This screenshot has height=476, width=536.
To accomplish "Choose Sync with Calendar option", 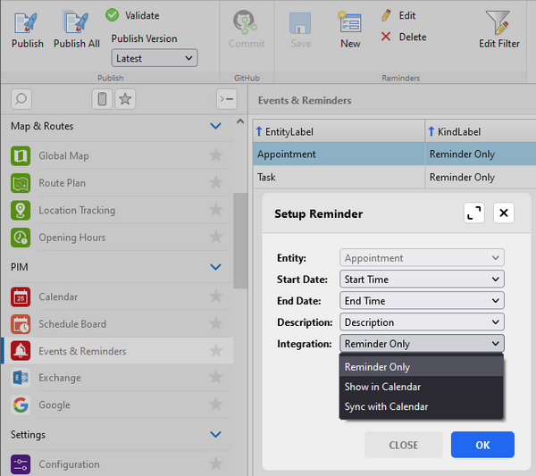I will 386,406.
